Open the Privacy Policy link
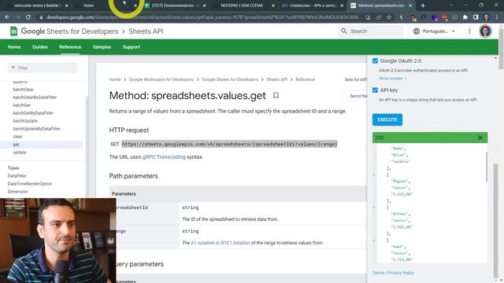This screenshot has height=283, width=504. [x=401, y=273]
